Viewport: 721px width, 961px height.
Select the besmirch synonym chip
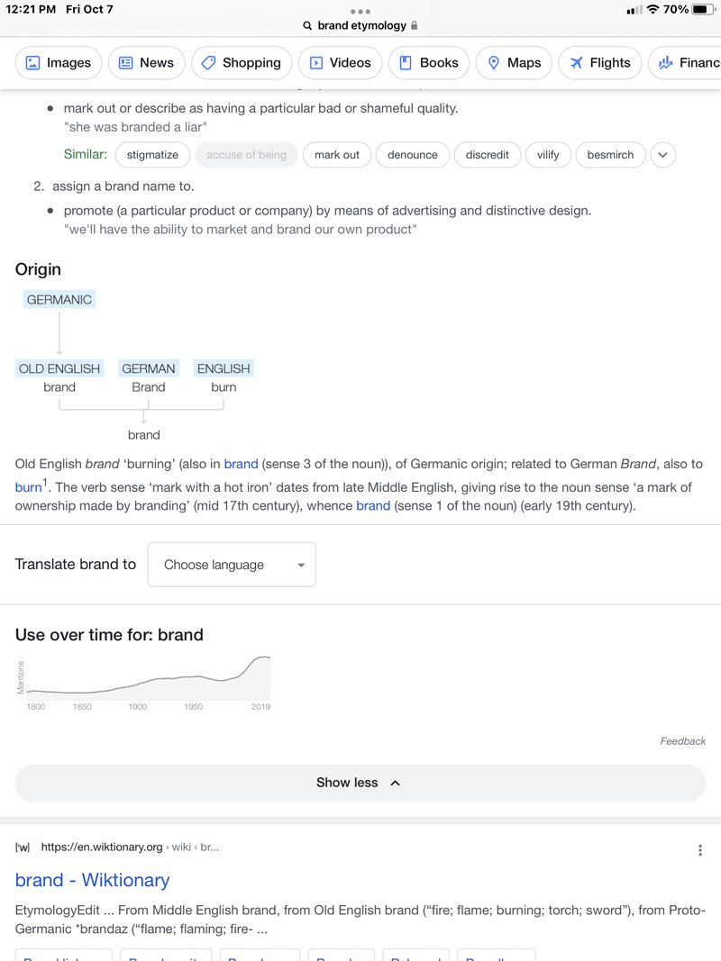point(610,155)
